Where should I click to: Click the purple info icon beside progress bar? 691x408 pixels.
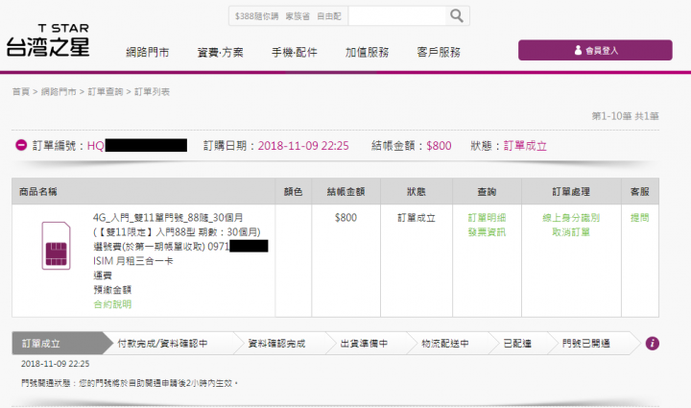pyautogui.click(x=653, y=344)
